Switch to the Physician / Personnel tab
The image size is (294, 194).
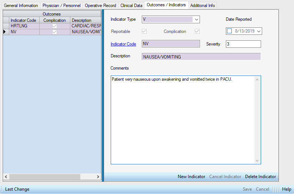tap(61, 6)
